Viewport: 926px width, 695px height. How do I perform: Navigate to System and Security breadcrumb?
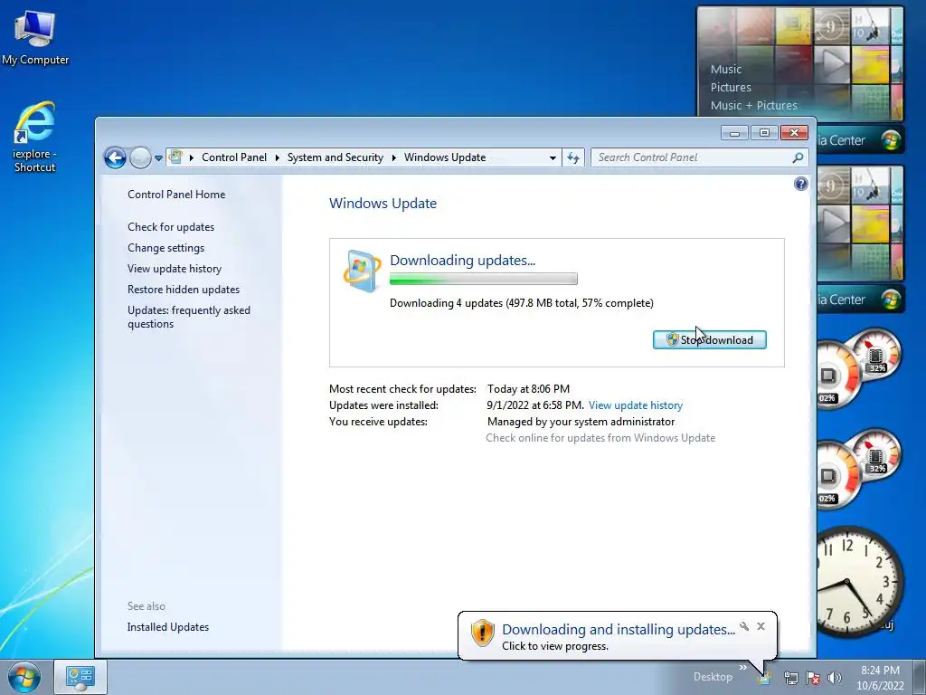click(335, 157)
